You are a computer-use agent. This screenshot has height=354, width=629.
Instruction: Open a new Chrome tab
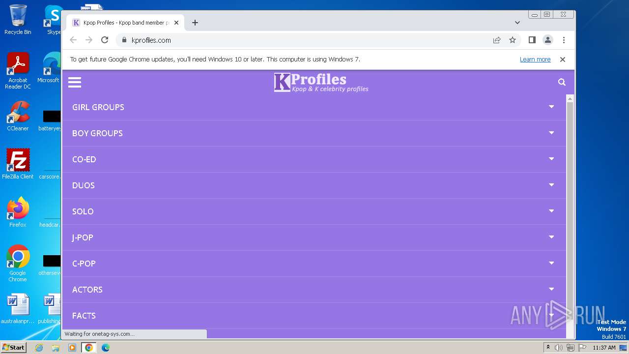(195, 23)
